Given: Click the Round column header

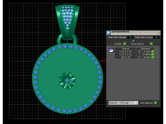Looking at the screenshot, I should pos(126,49).
